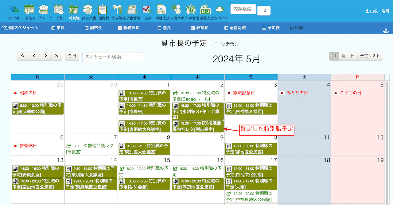Open the 予定表 calendar icon
393x205 pixels.
(x=29, y=10)
